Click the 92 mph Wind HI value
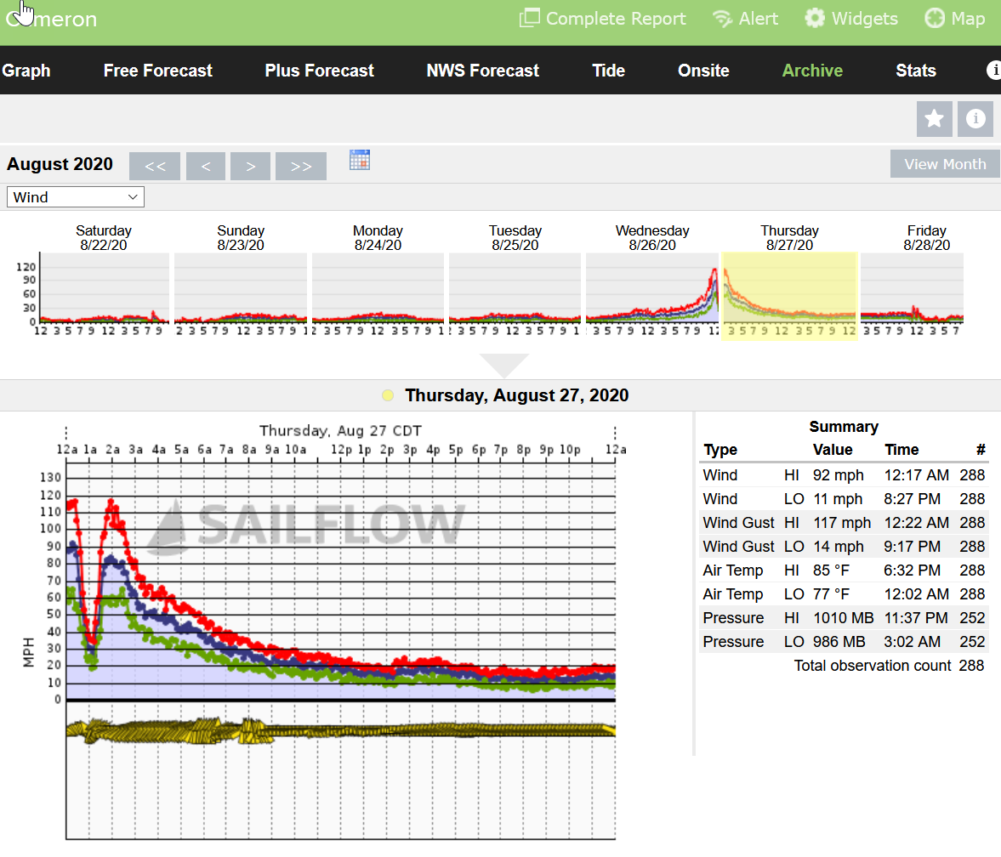This screenshot has height=857, width=1001. (838, 475)
